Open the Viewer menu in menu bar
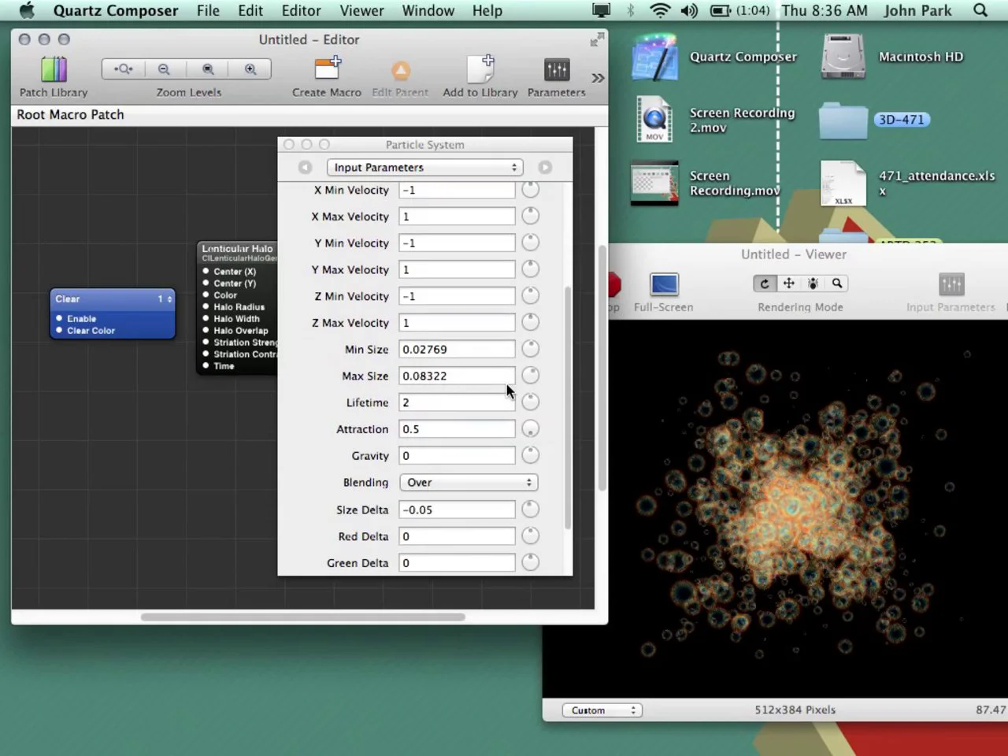1008x756 pixels. click(x=361, y=10)
